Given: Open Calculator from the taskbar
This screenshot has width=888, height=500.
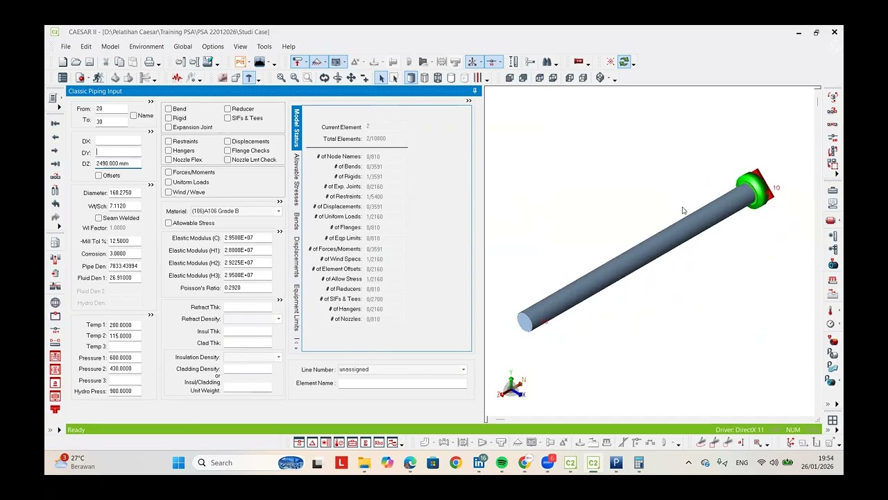Looking at the screenshot, I should click(x=639, y=462).
